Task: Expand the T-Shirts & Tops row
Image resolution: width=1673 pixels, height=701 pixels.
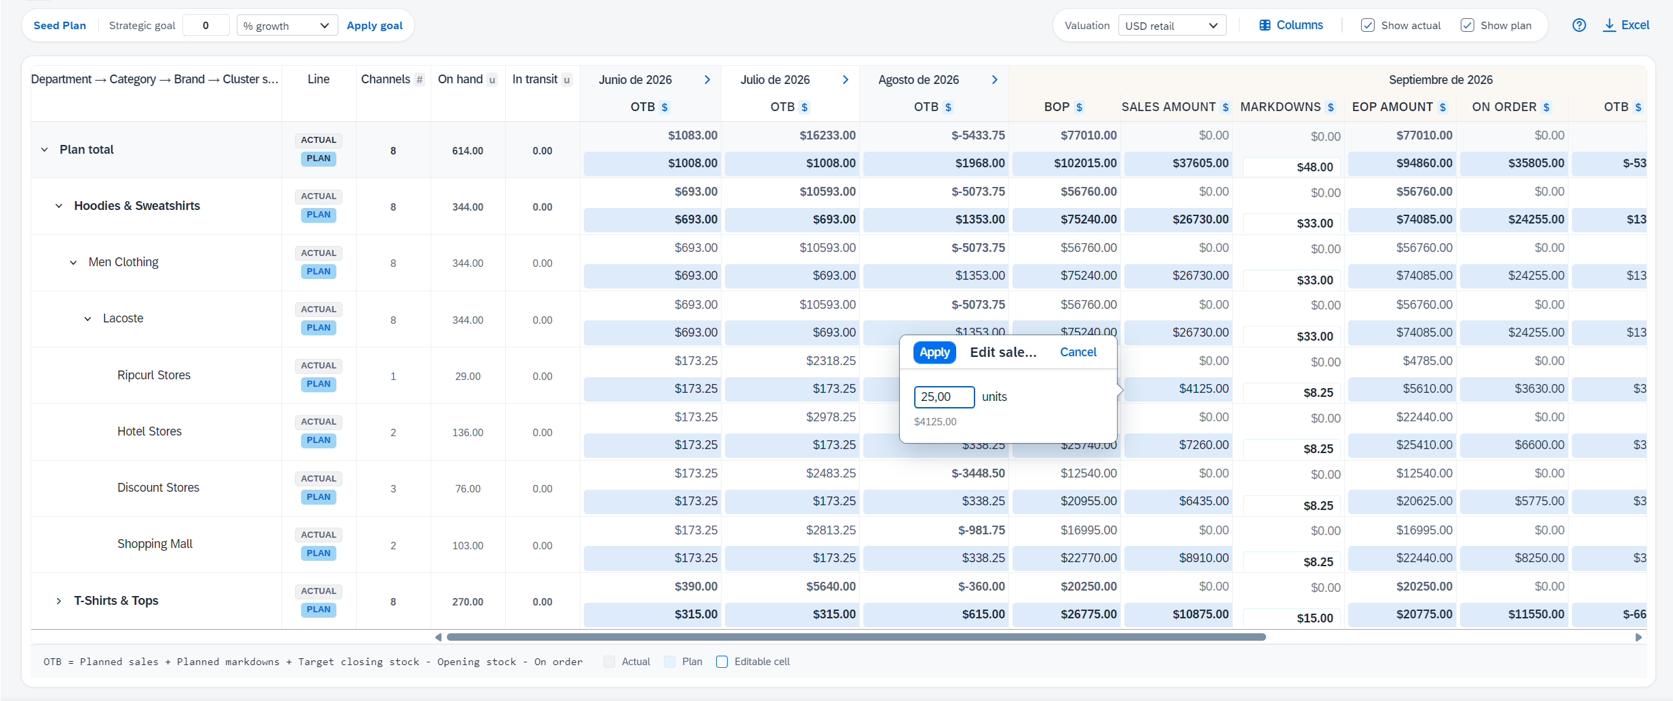Action: [59, 601]
